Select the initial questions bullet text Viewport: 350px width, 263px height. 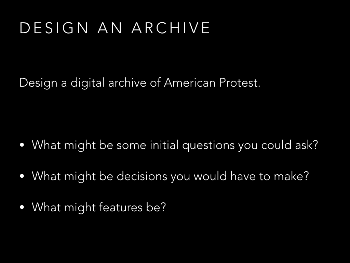tap(175, 145)
